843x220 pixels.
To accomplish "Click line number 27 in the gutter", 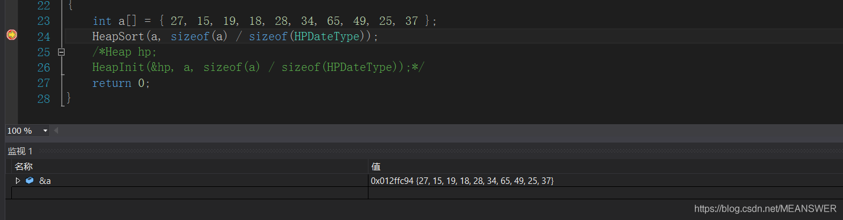I will pos(43,83).
